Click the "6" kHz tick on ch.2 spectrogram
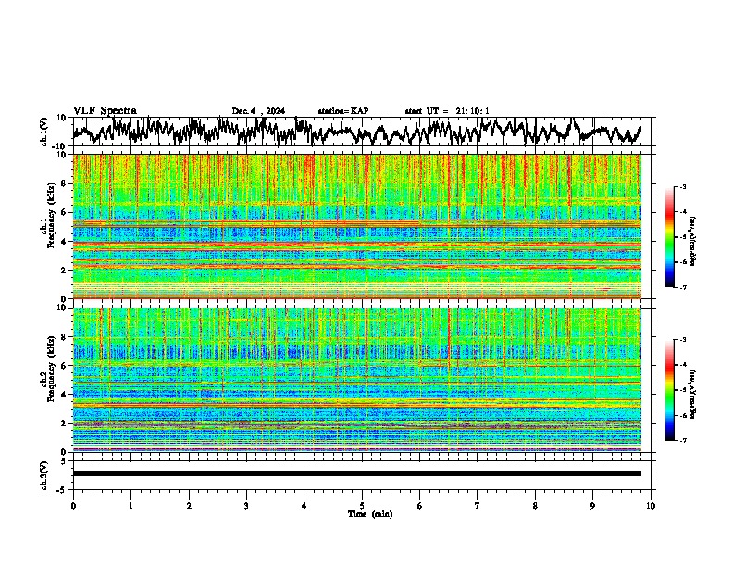The width and height of the screenshot is (733, 567). pos(64,366)
